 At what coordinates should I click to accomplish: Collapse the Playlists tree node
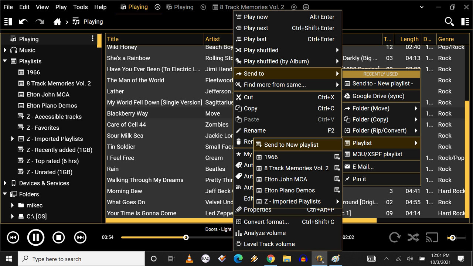click(5, 61)
